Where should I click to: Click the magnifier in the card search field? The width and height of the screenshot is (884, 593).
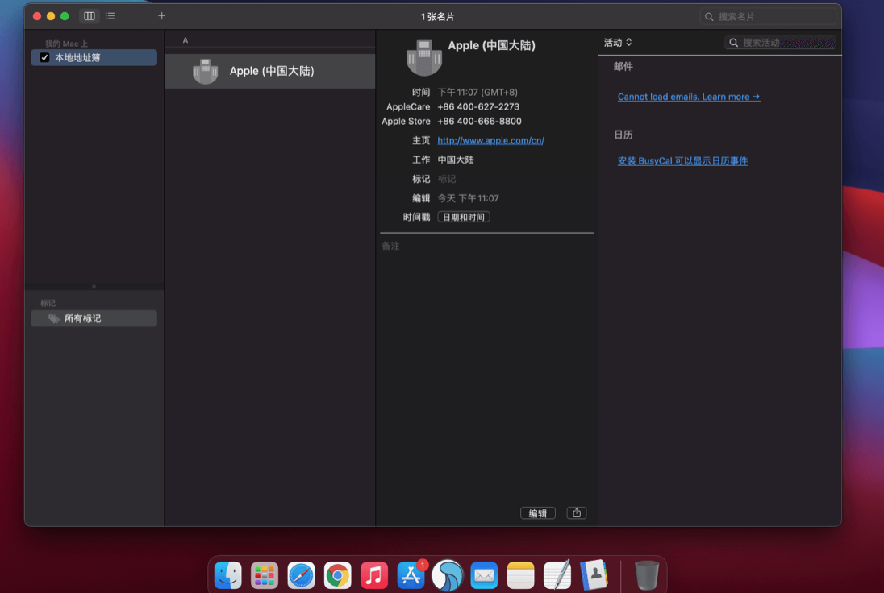(x=709, y=15)
